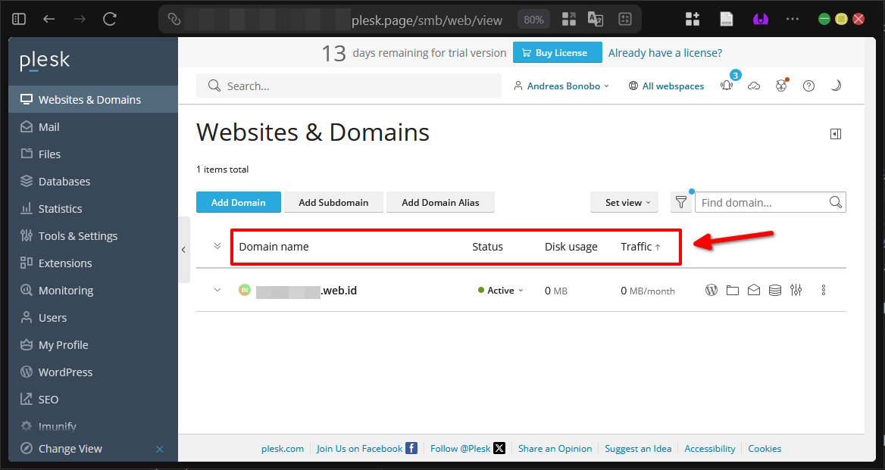Open WordPress icon in domain row
The image size is (885, 470).
711,290
